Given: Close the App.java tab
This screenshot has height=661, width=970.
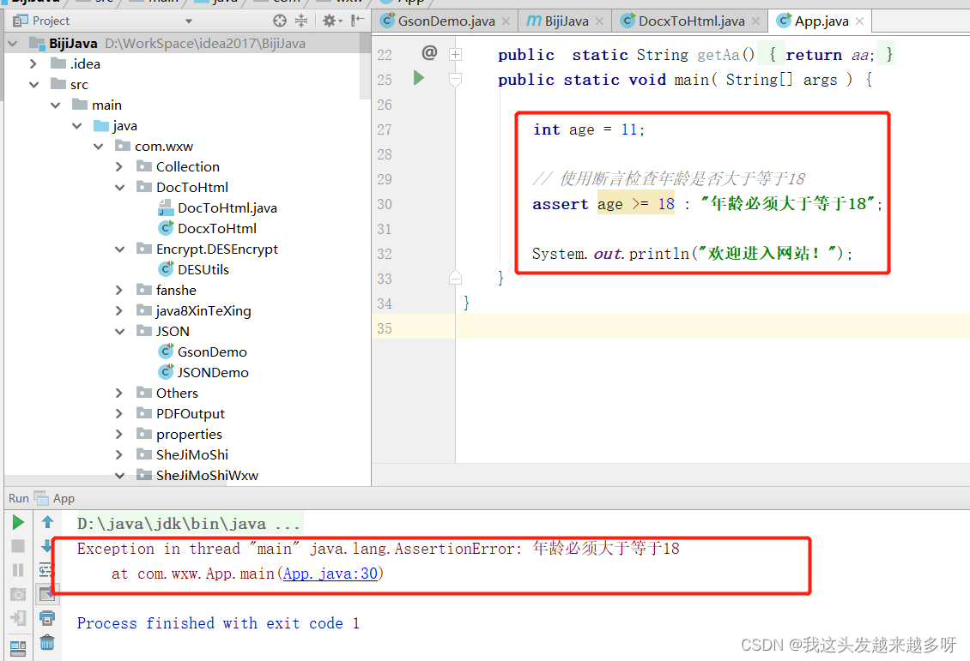Looking at the screenshot, I should [860, 21].
